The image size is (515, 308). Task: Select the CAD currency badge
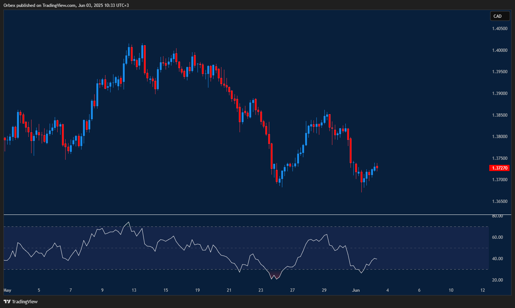pyautogui.click(x=500, y=16)
